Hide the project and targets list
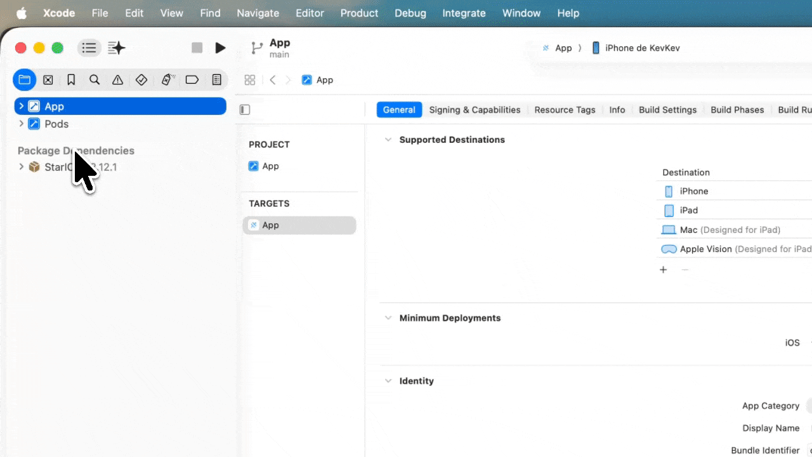The width and height of the screenshot is (812, 457). click(245, 110)
